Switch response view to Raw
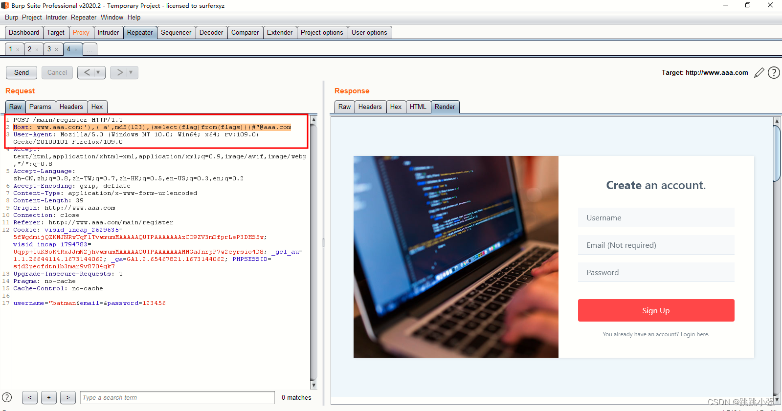The image size is (782, 411). 345,107
